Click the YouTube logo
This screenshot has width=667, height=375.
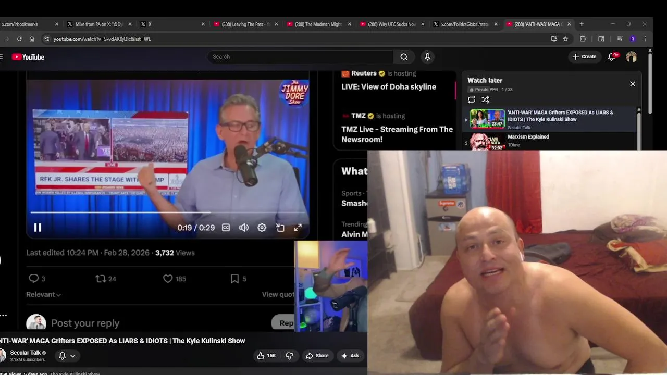[x=28, y=57]
